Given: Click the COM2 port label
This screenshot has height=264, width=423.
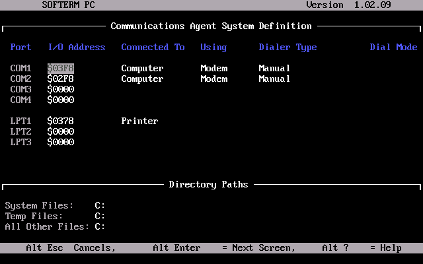Looking at the screenshot, I should coord(20,79).
